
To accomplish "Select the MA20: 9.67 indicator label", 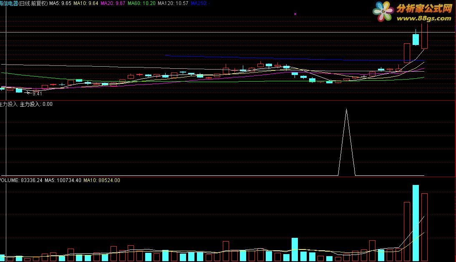I will (113, 3).
